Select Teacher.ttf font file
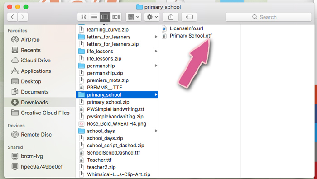The image size is (317, 179). pyautogui.click(x=117, y=160)
